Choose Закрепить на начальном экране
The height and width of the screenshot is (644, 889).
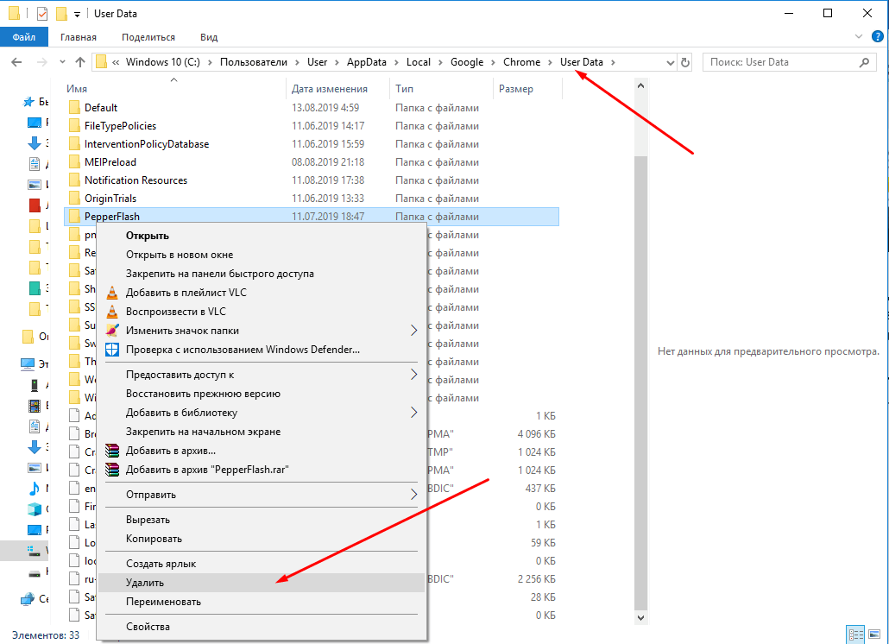pyautogui.click(x=262, y=432)
